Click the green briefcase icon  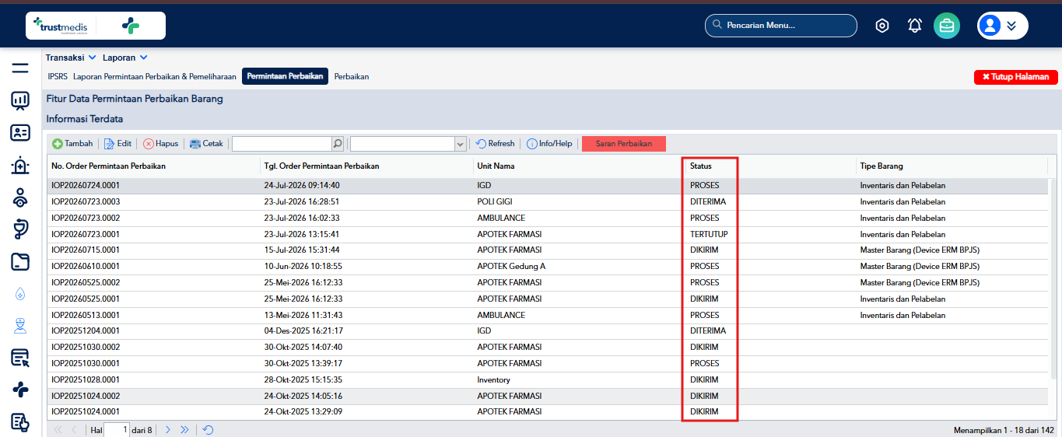[947, 26]
